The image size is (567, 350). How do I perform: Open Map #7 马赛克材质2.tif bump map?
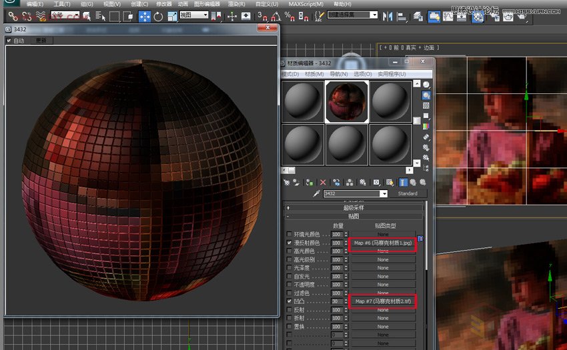pyautogui.click(x=383, y=301)
